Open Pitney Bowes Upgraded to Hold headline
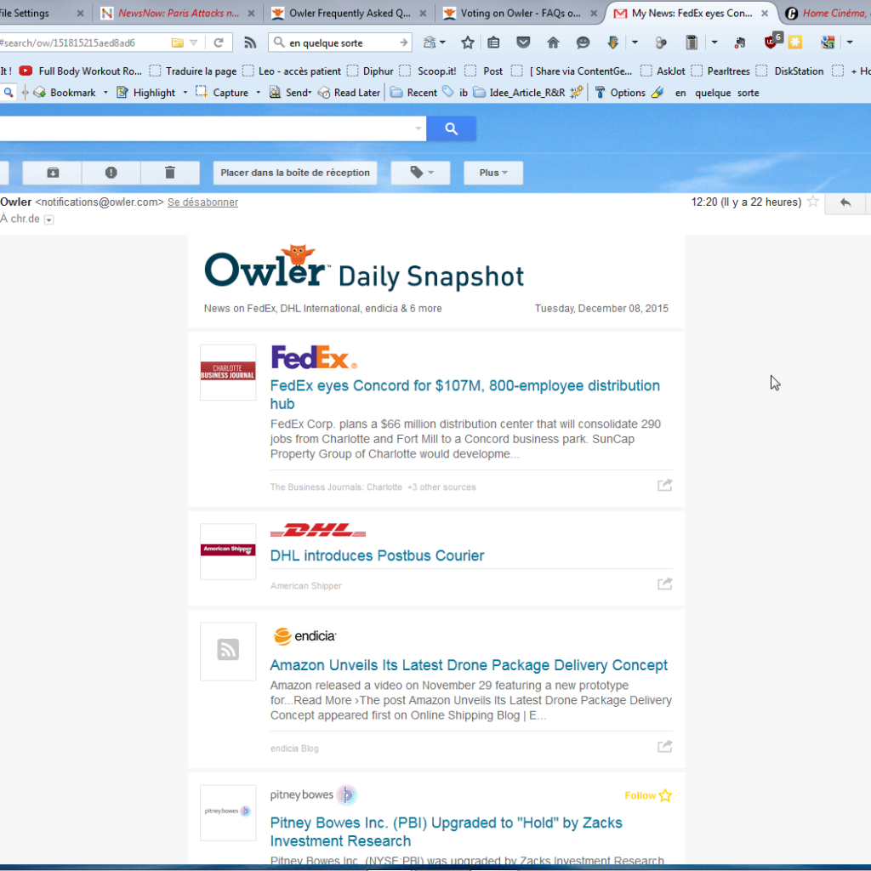This screenshot has width=871, height=871. [x=446, y=832]
